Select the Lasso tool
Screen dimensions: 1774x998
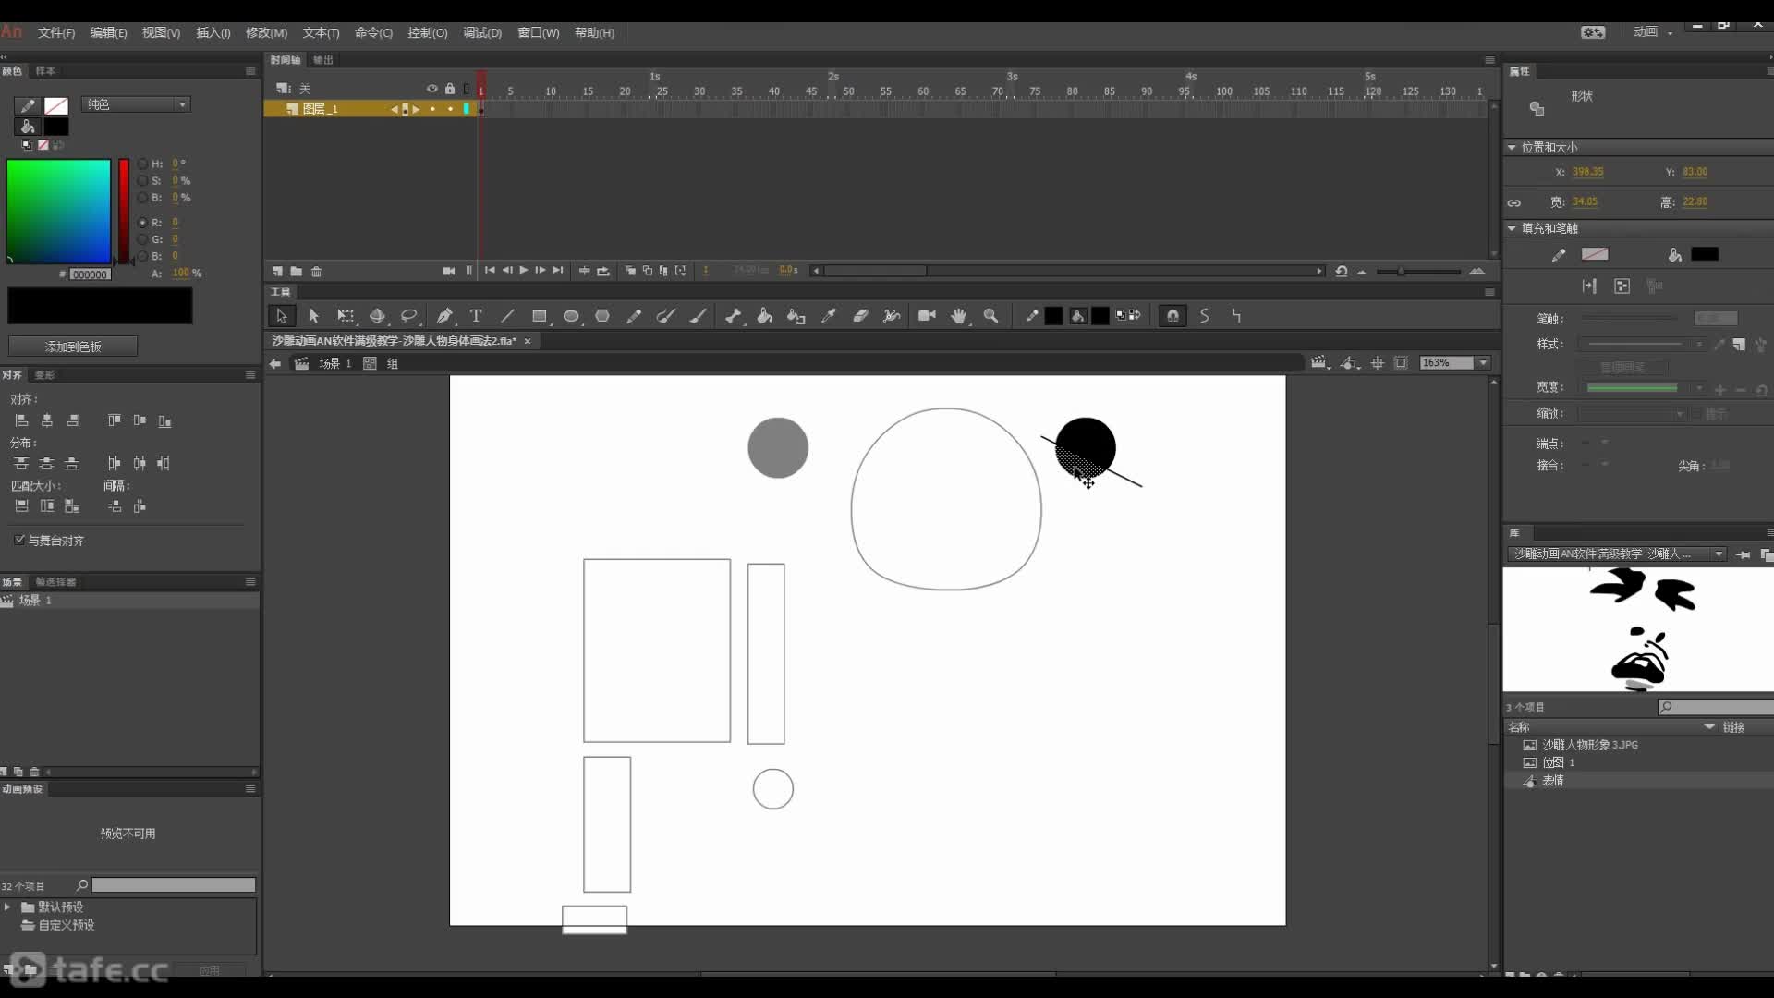point(409,316)
